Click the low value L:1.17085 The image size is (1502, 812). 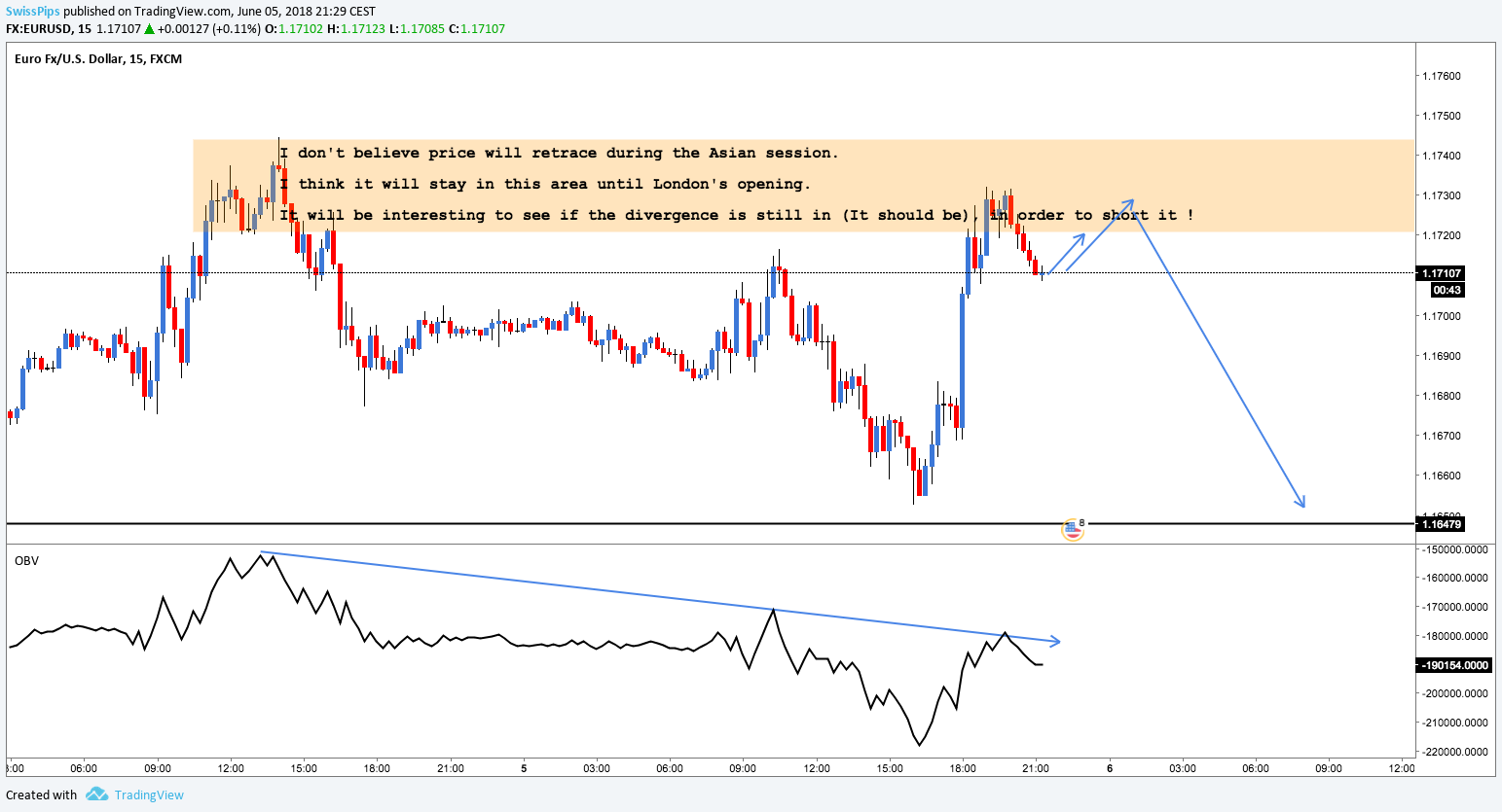(x=417, y=29)
